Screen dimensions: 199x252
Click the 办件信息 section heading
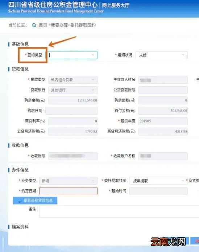point(20,170)
